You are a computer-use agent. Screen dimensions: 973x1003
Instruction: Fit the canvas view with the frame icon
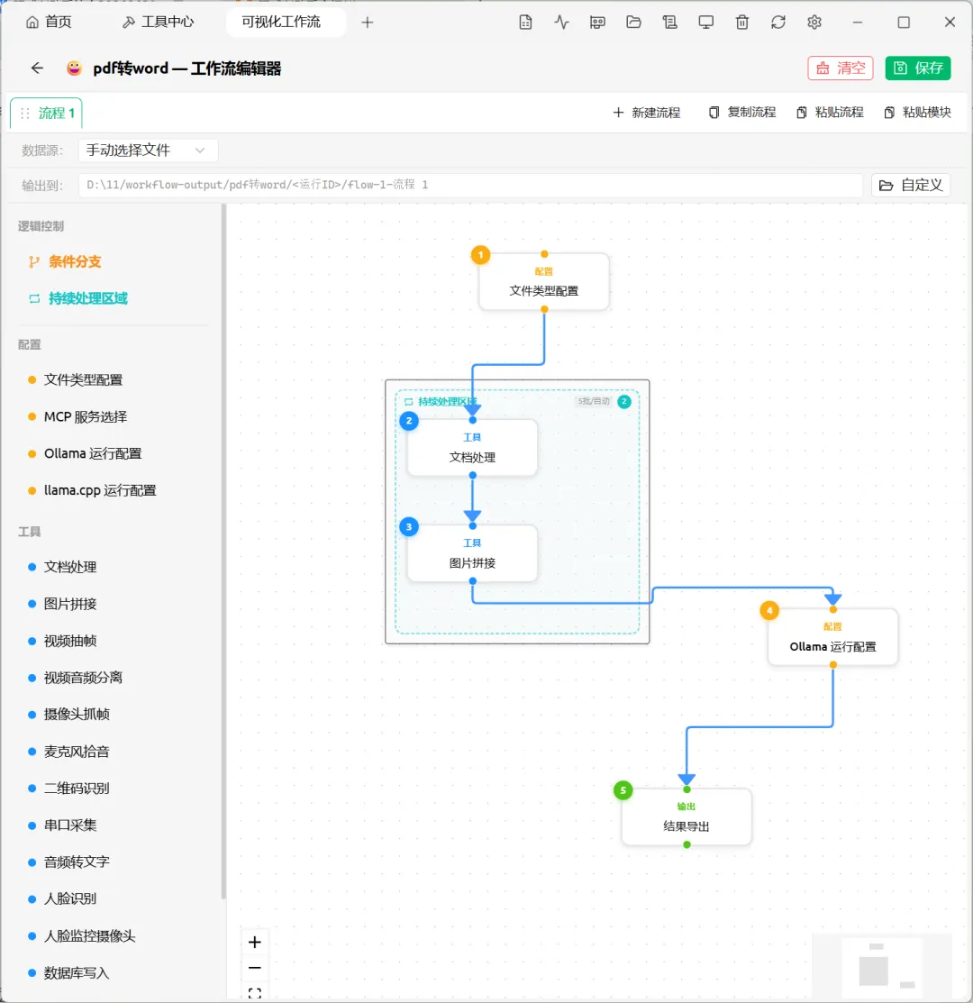tap(254, 992)
